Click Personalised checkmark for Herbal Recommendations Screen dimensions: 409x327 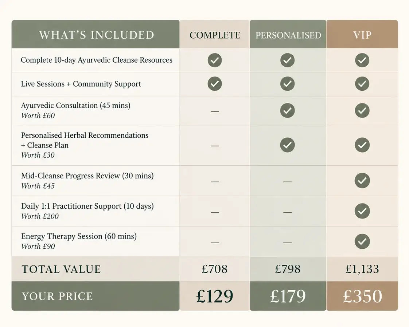tap(288, 145)
